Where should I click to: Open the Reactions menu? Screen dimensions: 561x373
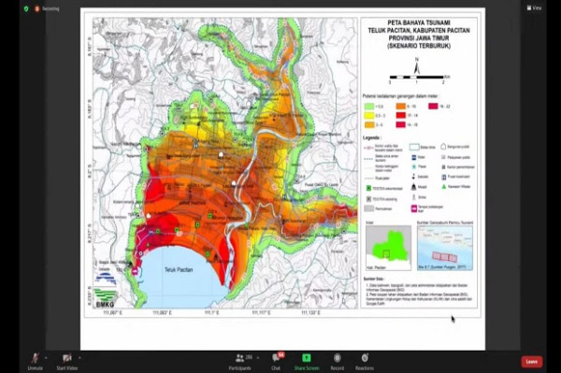coord(365,361)
